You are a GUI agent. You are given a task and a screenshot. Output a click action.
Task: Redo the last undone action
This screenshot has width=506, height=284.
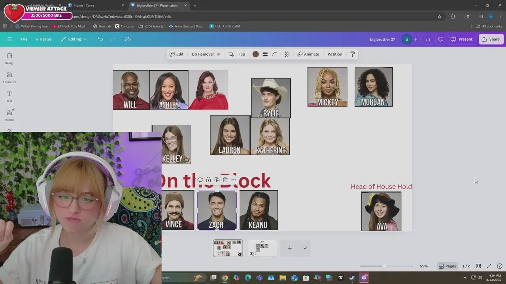pyautogui.click(x=113, y=39)
